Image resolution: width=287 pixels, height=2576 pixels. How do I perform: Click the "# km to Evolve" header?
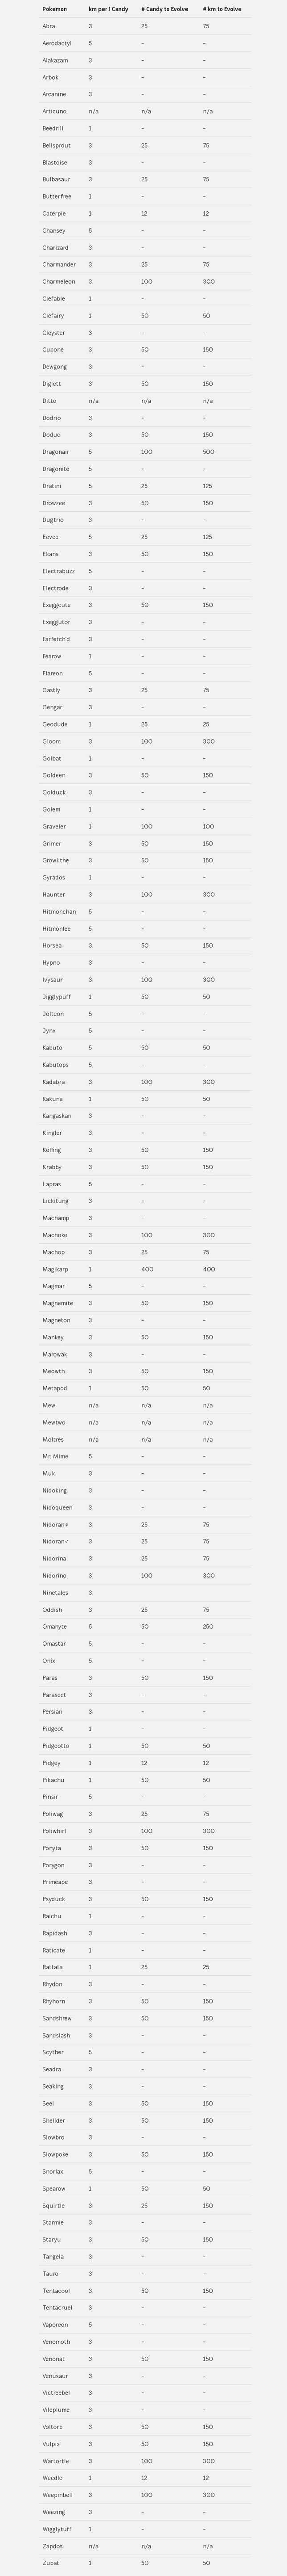222,9
